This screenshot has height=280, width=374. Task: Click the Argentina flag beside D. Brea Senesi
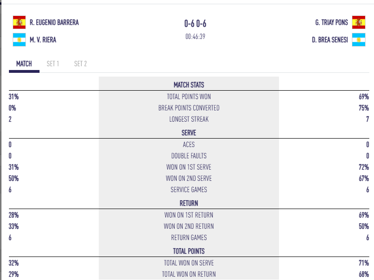click(x=359, y=40)
